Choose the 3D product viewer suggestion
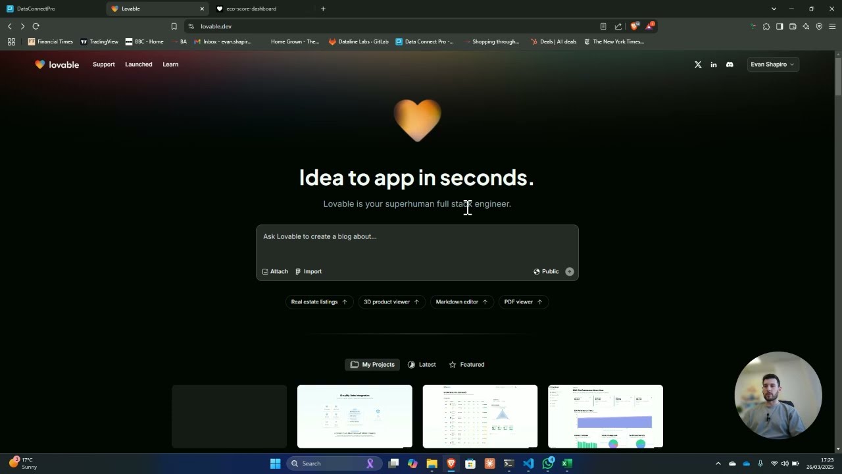Viewport: 842px width, 474px height. coord(391,302)
